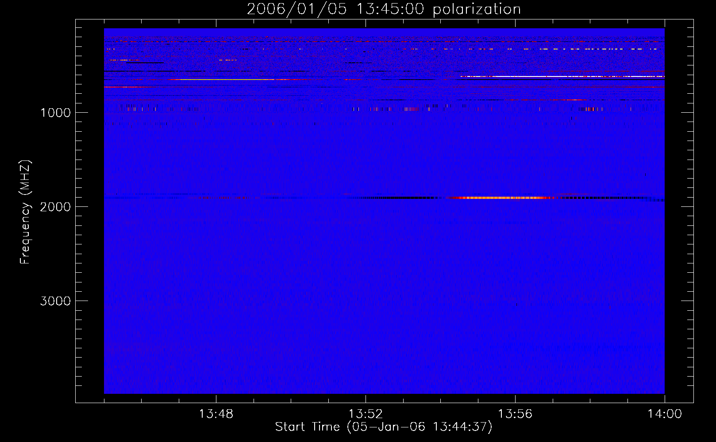Click the plot title '2006/01/05 13:45:00 polarization'
Viewport: 716px width, 442px height.
(384, 9)
